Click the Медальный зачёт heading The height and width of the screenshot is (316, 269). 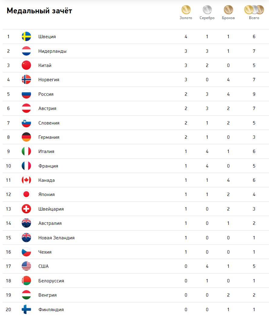click(39, 11)
